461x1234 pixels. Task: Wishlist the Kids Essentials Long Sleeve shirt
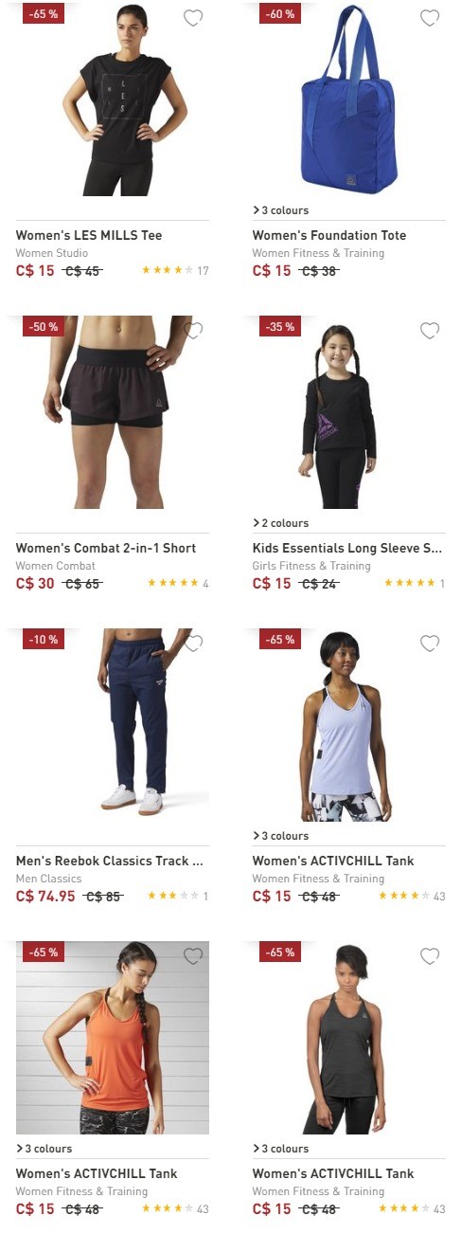coord(430,330)
